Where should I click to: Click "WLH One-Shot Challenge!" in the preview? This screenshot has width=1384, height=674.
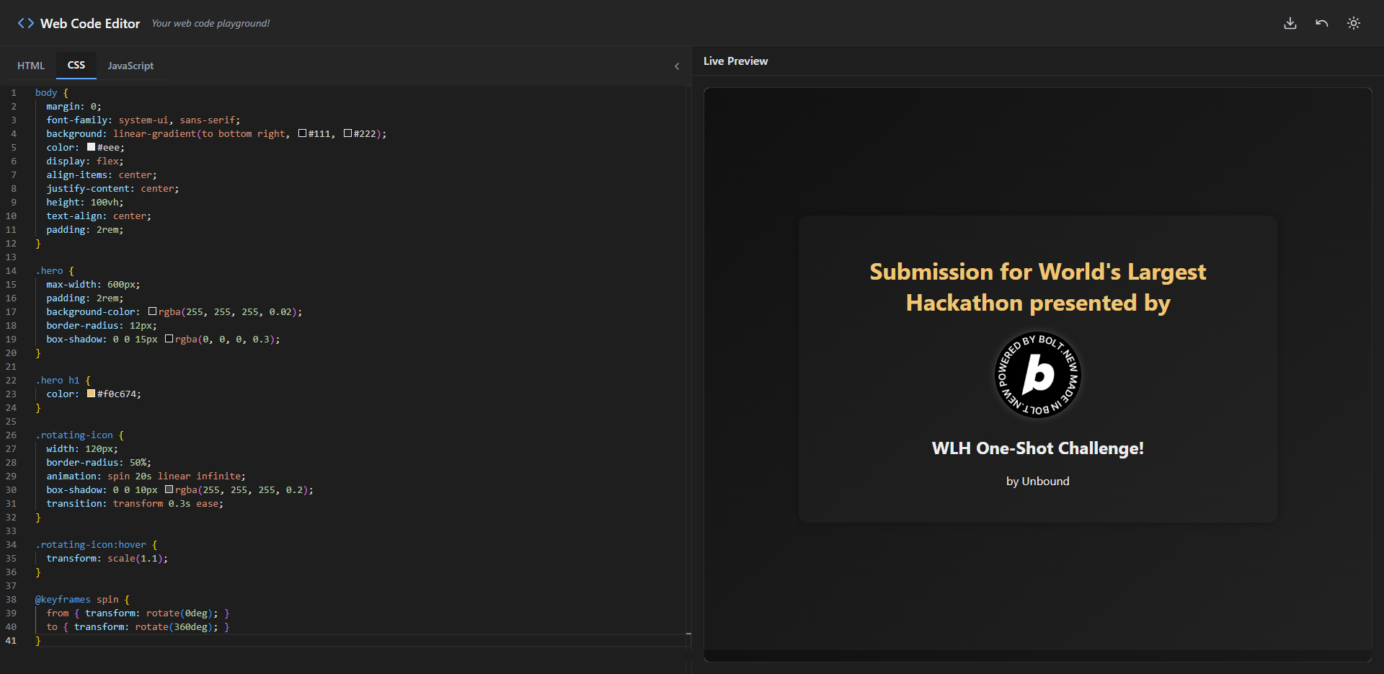pyautogui.click(x=1038, y=448)
